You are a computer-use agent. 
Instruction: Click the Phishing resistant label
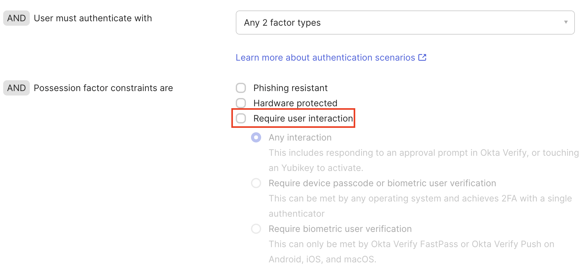click(x=290, y=88)
